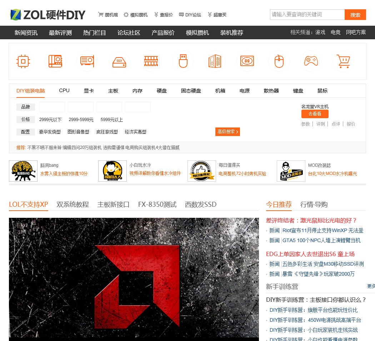Choose the 豪华发烧型 configuration
Screen dimensions: 375x341
pyautogui.click(x=50, y=132)
